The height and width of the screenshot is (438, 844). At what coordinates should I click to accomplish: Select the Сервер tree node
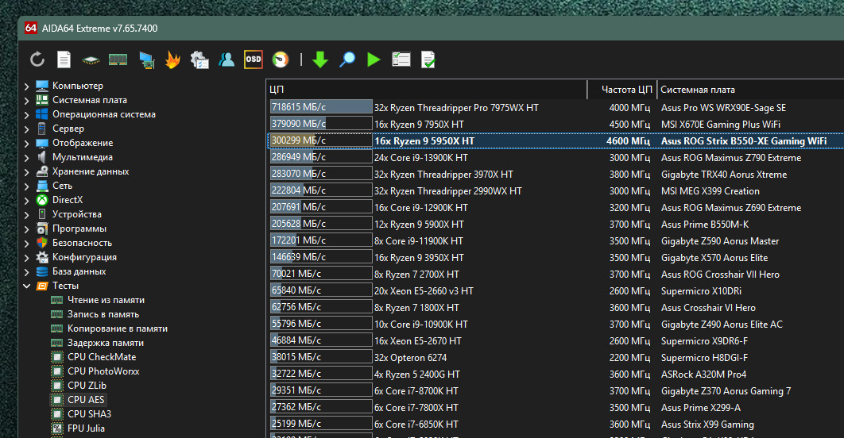(x=68, y=129)
